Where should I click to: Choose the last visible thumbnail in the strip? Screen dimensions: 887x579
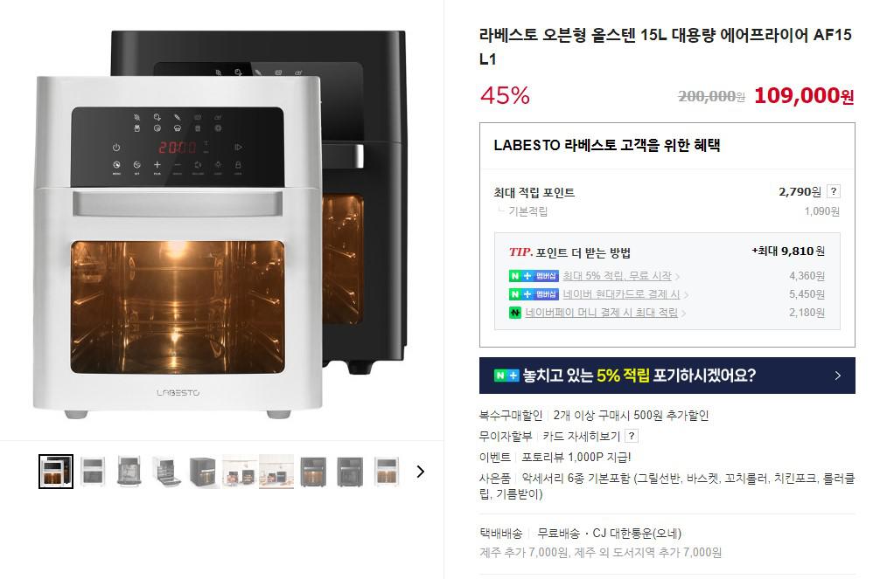387,471
